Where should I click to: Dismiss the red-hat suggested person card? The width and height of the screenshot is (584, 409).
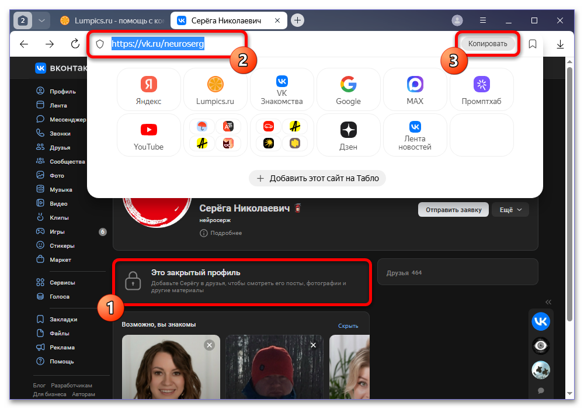click(x=313, y=345)
